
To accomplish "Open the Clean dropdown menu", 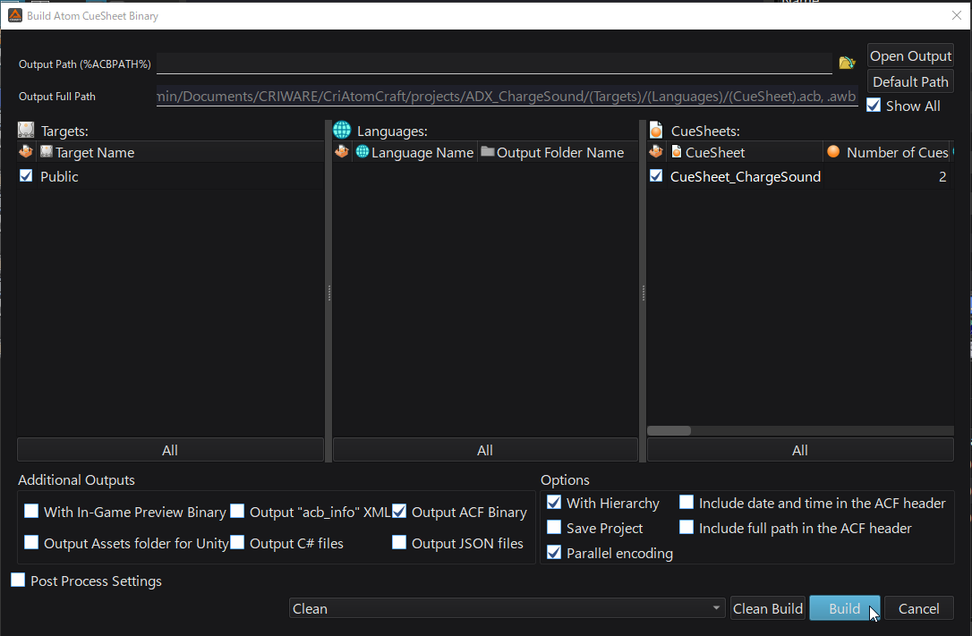I will tap(507, 608).
